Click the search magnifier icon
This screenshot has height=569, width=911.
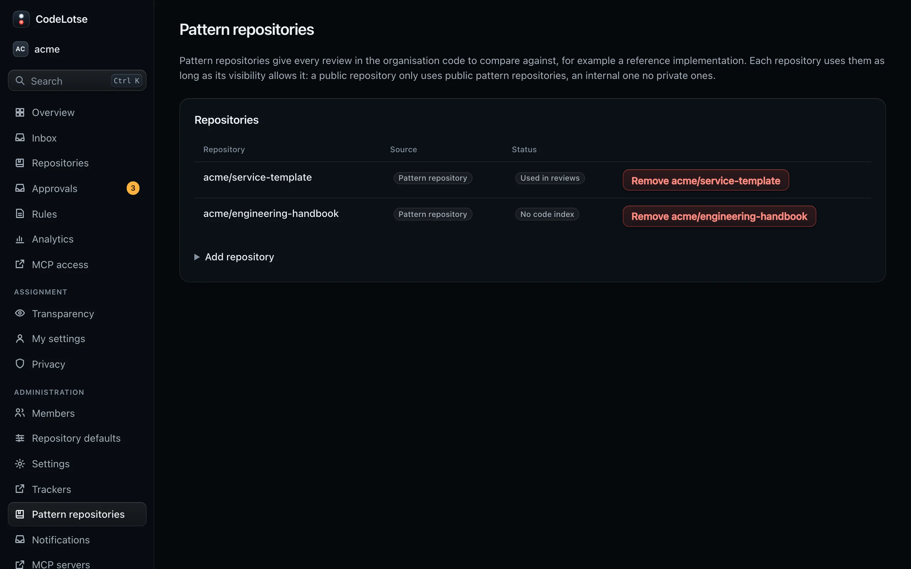(20, 80)
